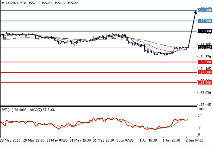Click the 154.770 price scale value
Screen dimensions: 213x145
(205, 57)
